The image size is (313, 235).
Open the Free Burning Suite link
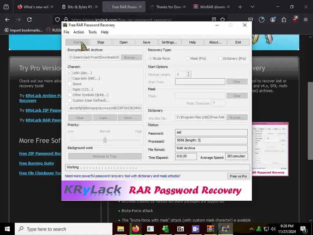point(37,163)
